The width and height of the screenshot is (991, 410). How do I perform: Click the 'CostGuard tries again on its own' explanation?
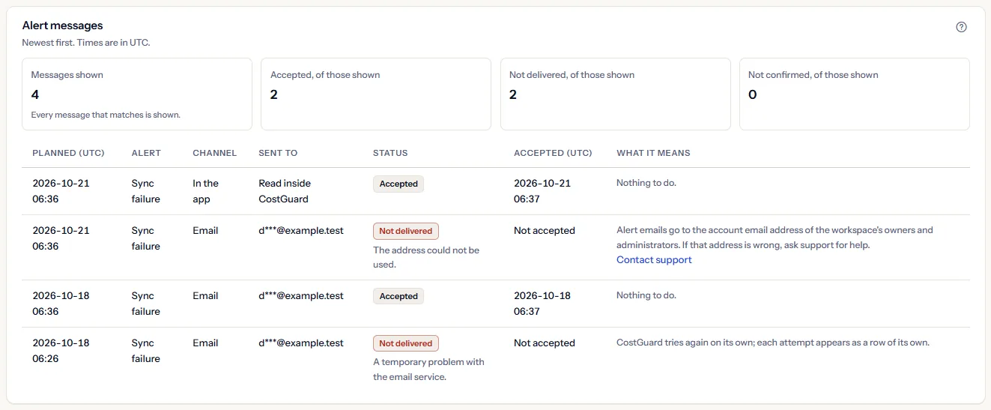[x=773, y=343]
